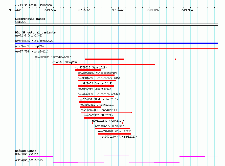Click the nsv4739826 Quan2021 red bar
The height and width of the screenshot is (166, 225).
click(88, 70)
